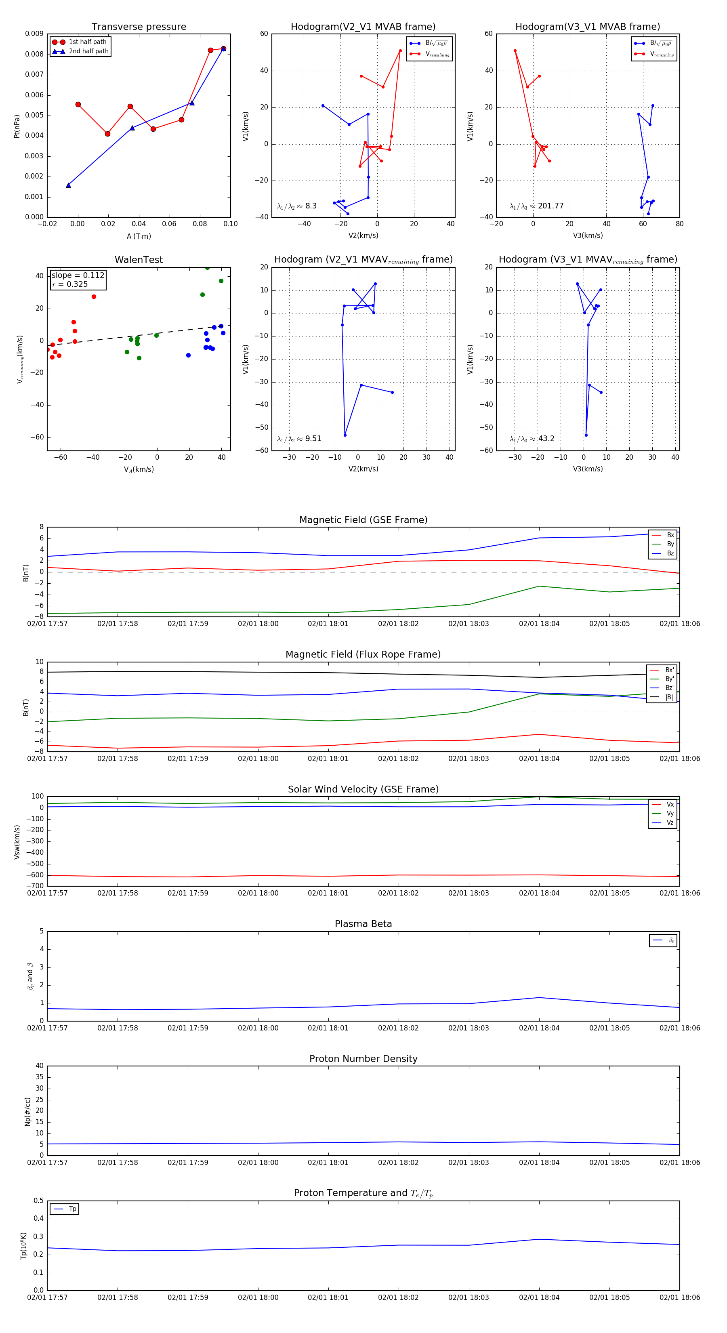Select the 'Bz' legend entry in GSE panel
Viewport: 727px width, 1333px height.
[663, 554]
